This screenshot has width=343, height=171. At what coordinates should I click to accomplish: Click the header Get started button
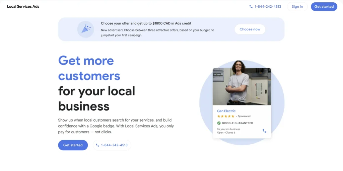click(324, 7)
